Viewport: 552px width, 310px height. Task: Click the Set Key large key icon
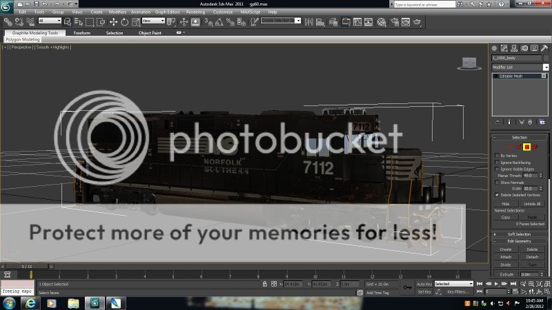408,287
